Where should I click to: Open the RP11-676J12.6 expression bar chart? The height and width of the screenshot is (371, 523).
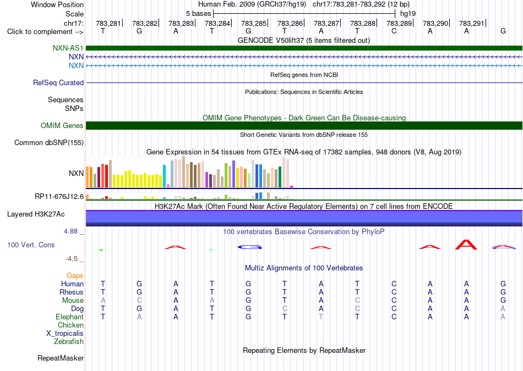pyautogui.click(x=189, y=196)
